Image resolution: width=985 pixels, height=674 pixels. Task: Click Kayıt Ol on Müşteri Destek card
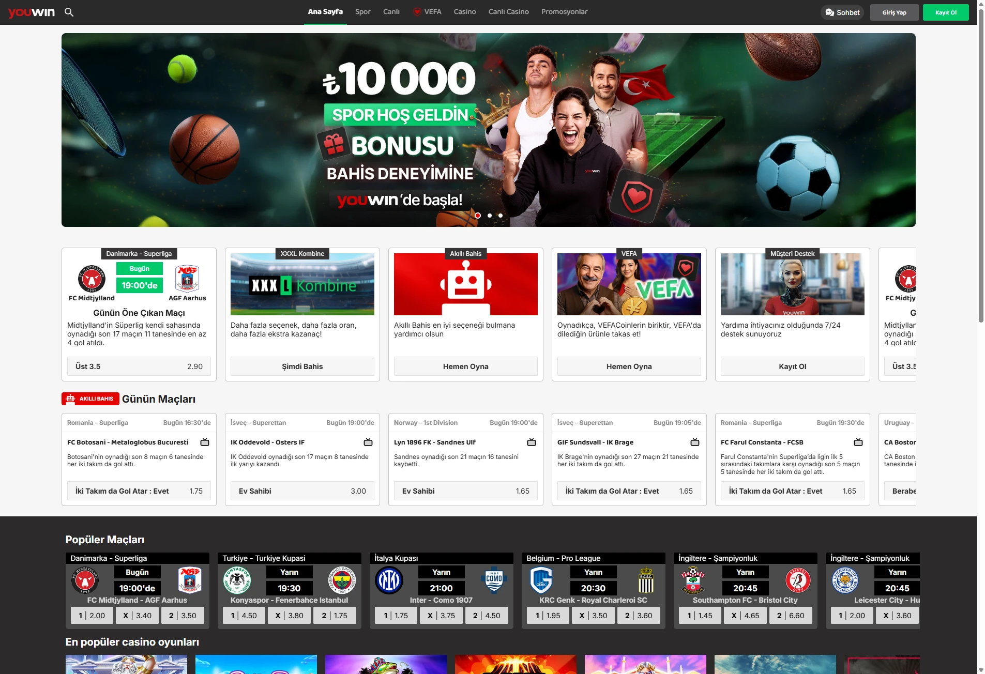pyautogui.click(x=793, y=366)
